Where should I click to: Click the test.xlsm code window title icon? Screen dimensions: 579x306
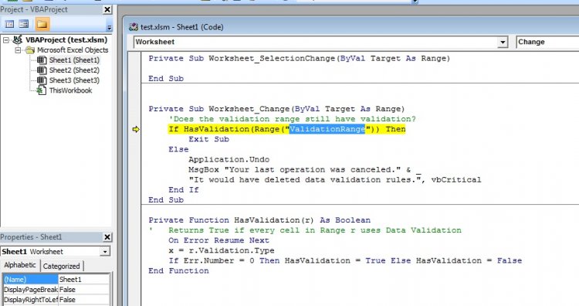134,27
